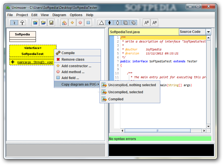The height and width of the screenshot is (165, 223).
Task: Click line 7 public interface declaration
Action: (159, 61)
